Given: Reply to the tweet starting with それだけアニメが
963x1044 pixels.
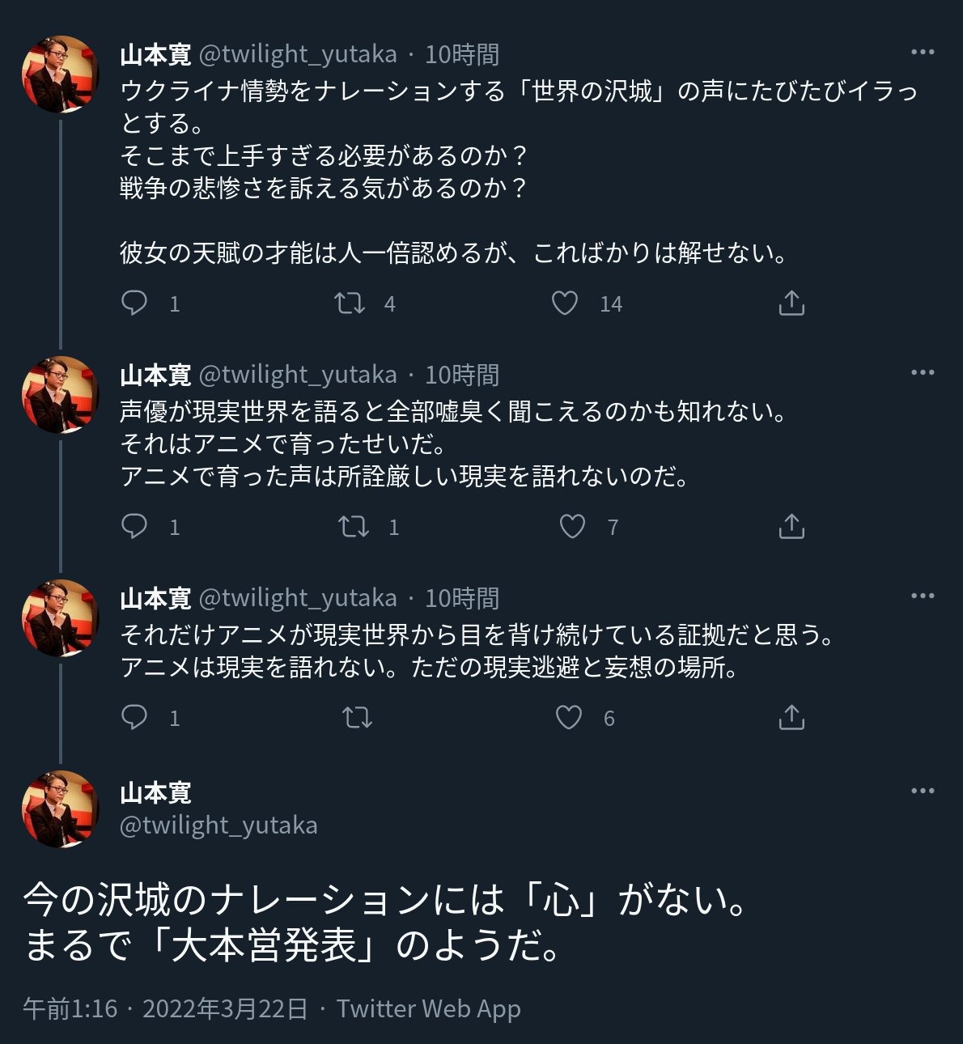Looking at the screenshot, I should [134, 718].
